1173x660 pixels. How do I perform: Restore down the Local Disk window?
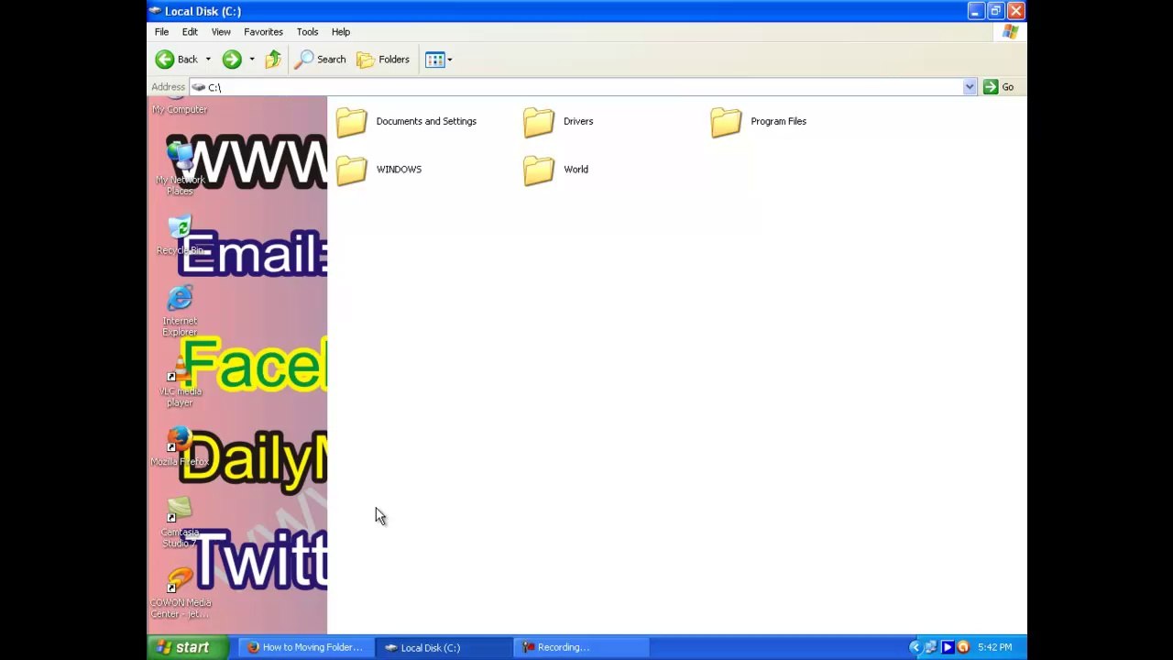(x=996, y=11)
